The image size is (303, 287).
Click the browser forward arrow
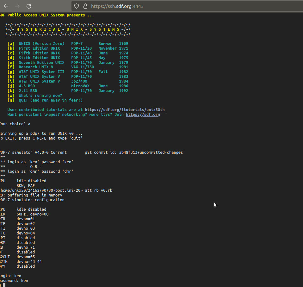coord(17,6)
